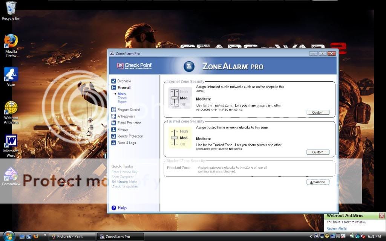The height and width of the screenshot is (241, 386).
Task: Click ZoneAlarm Pro taskbar button
Action: point(120,236)
